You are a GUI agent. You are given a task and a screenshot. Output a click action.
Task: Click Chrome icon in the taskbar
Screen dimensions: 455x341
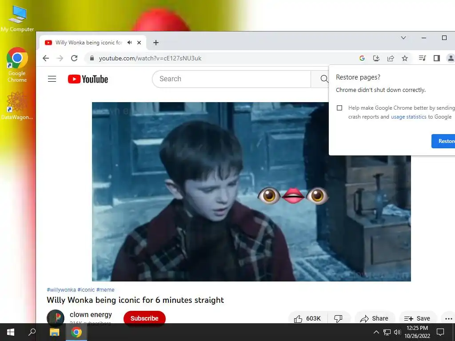click(x=76, y=332)
